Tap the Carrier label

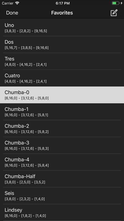tap(8, 3)
